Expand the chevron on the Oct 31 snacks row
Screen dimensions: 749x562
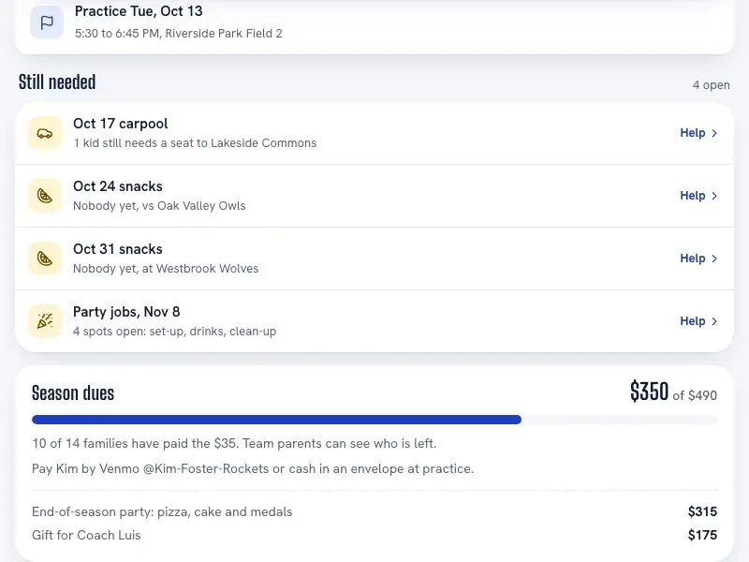(x=714, y=259)
